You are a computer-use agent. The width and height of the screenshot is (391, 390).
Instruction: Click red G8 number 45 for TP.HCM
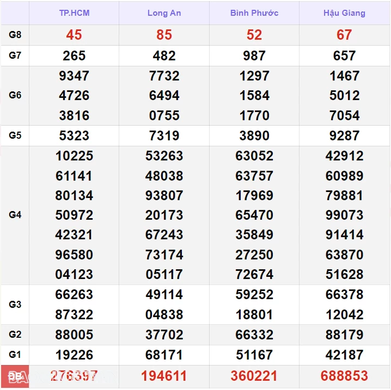(74, 35)
